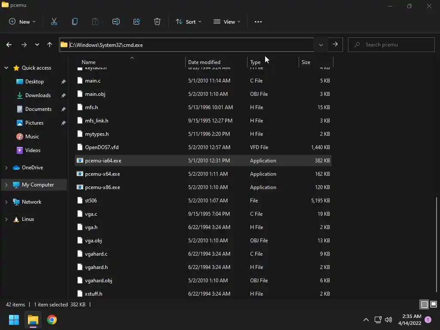Click the Paste clipboard icon
Screen dimensions: 440x330
click(x=95, y=21)
